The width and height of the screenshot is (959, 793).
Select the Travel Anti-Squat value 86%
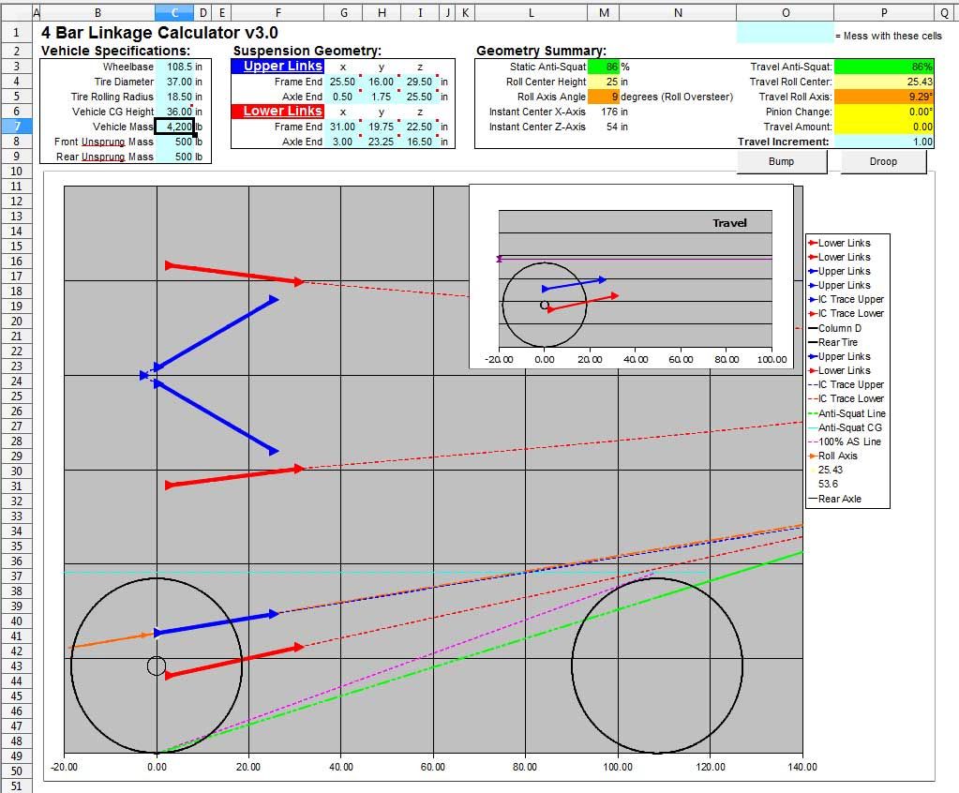[x=884, y=67]
